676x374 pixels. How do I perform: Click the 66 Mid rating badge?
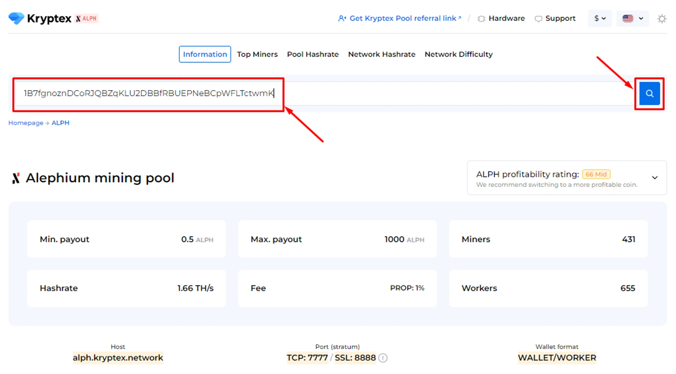596,174
